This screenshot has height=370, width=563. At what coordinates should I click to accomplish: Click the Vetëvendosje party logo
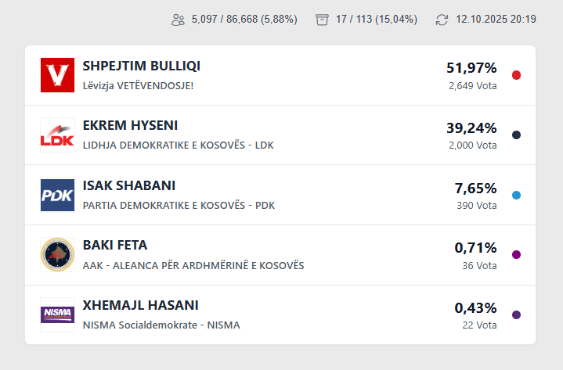pos(57,75)
